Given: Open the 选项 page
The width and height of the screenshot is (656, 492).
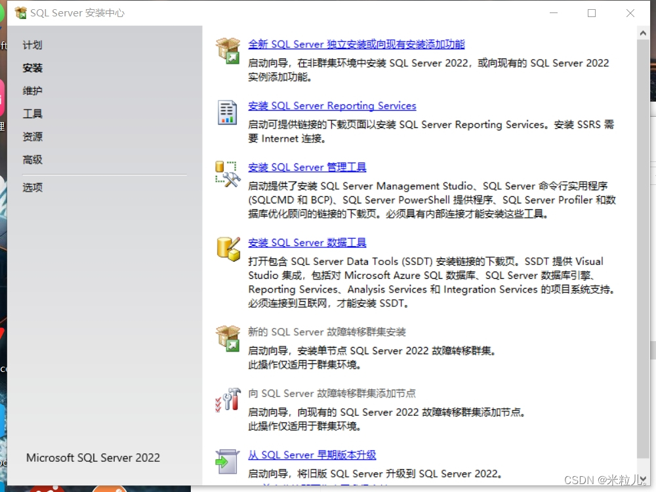Looking at the screenshot, I should coord(33,188).
